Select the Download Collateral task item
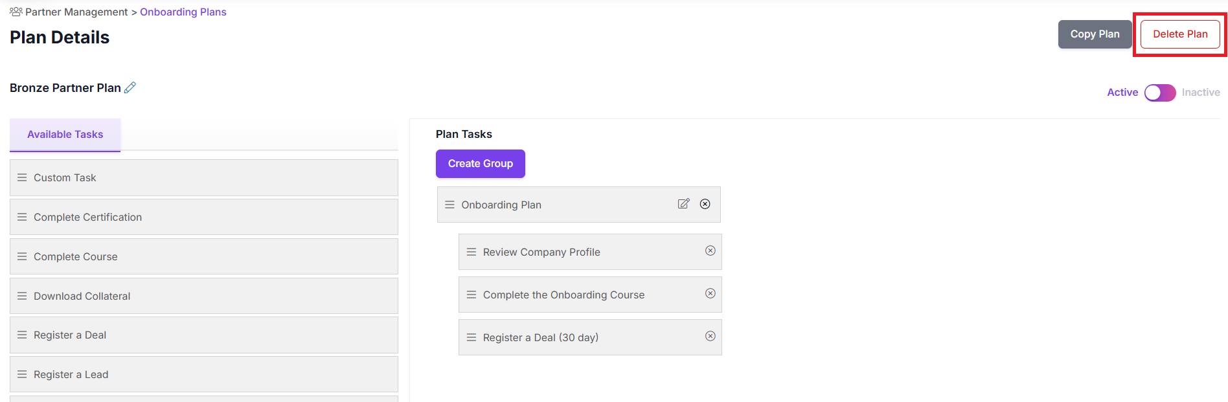This screenshot has width=1228, height=402. click(x=82, y=295)
